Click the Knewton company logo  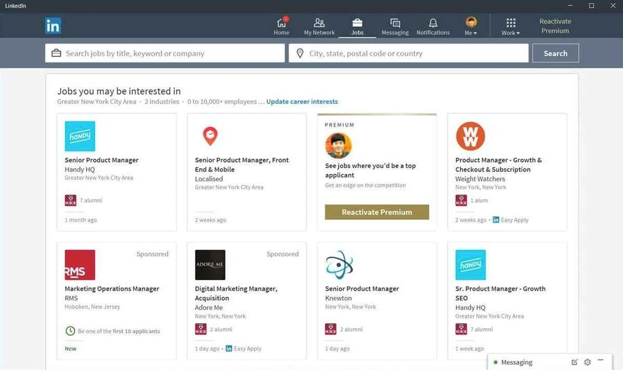340,265
